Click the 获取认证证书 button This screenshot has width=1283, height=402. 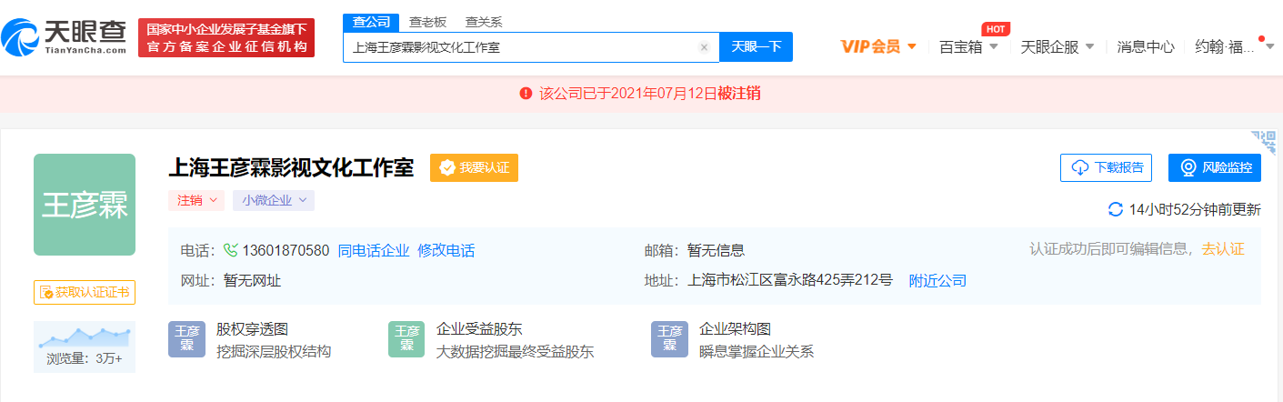click(x=85, y=293)
